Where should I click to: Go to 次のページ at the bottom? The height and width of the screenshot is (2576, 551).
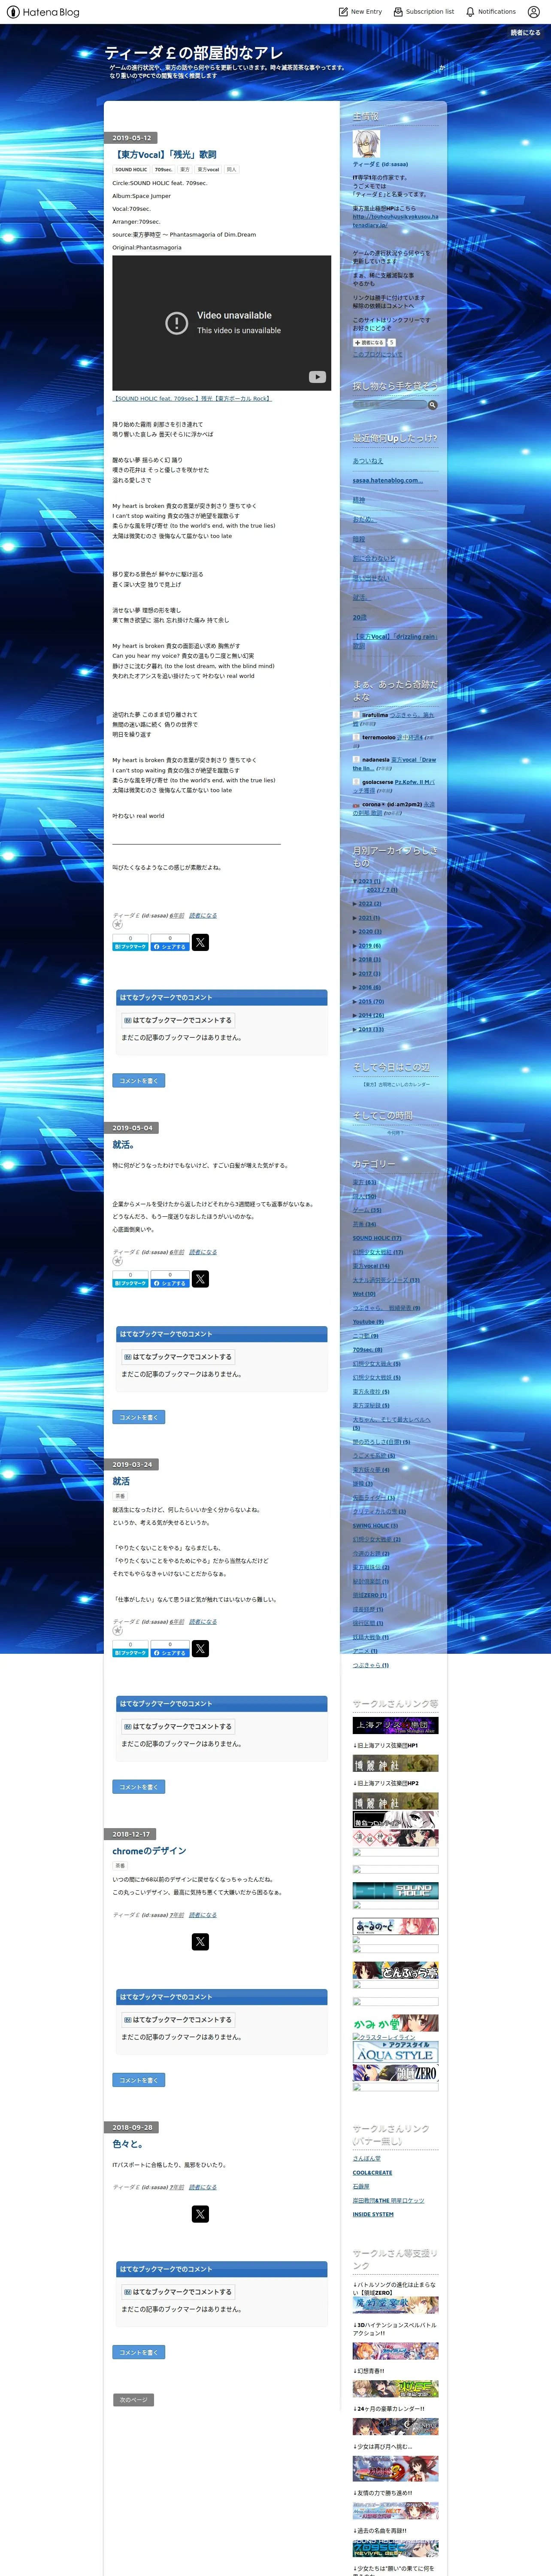tap(133, 2400)
